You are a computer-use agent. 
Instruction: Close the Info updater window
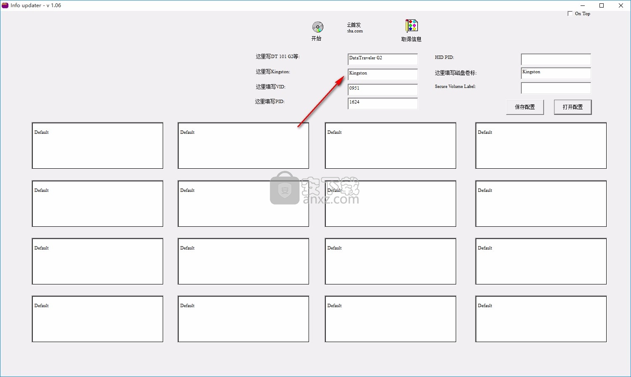621,5
